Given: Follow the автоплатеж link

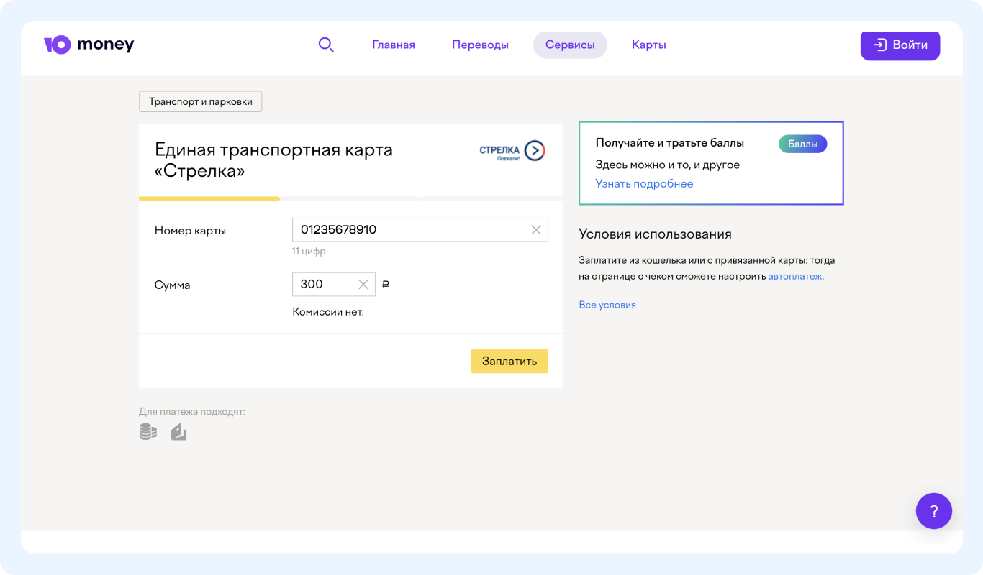Looking at the screenshot, I should [x=794, y=276].
